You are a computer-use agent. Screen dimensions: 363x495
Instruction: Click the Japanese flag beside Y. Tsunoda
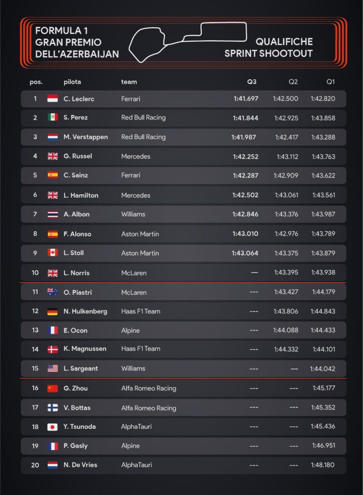52,427
